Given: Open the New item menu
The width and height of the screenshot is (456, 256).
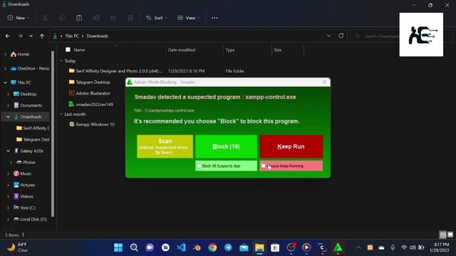Looking at the screenshot, I should (x=19, y=18).
